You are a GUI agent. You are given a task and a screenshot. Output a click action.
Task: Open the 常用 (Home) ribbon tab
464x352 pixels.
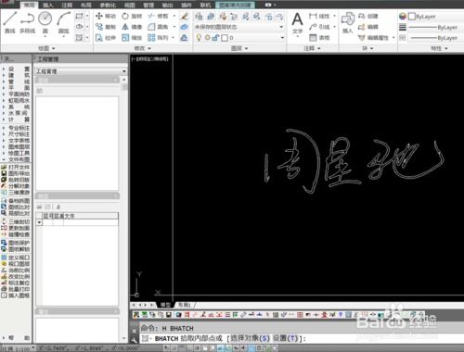pos(30,5)
